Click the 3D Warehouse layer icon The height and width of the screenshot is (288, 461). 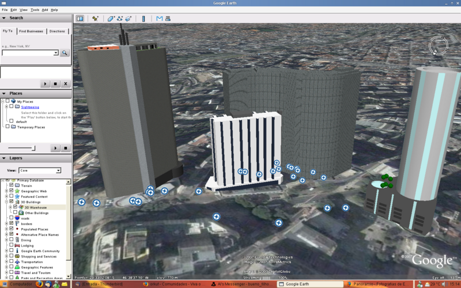click(21, 207)
